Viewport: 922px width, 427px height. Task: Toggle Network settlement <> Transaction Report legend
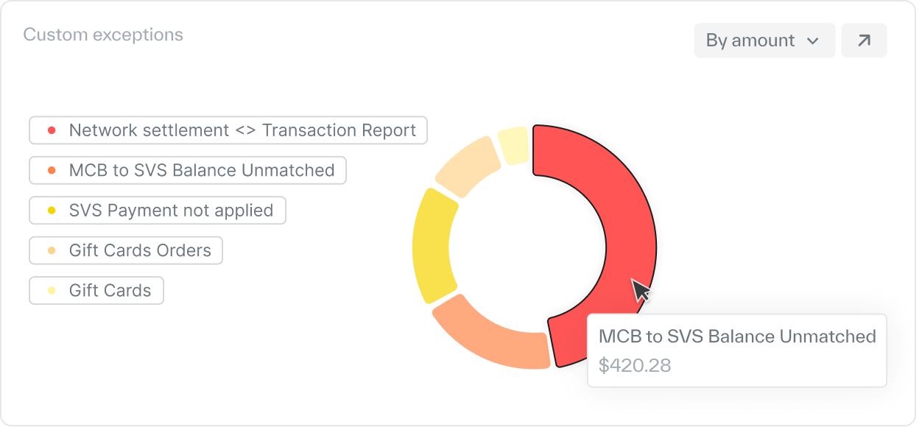(x=228, y=130)
